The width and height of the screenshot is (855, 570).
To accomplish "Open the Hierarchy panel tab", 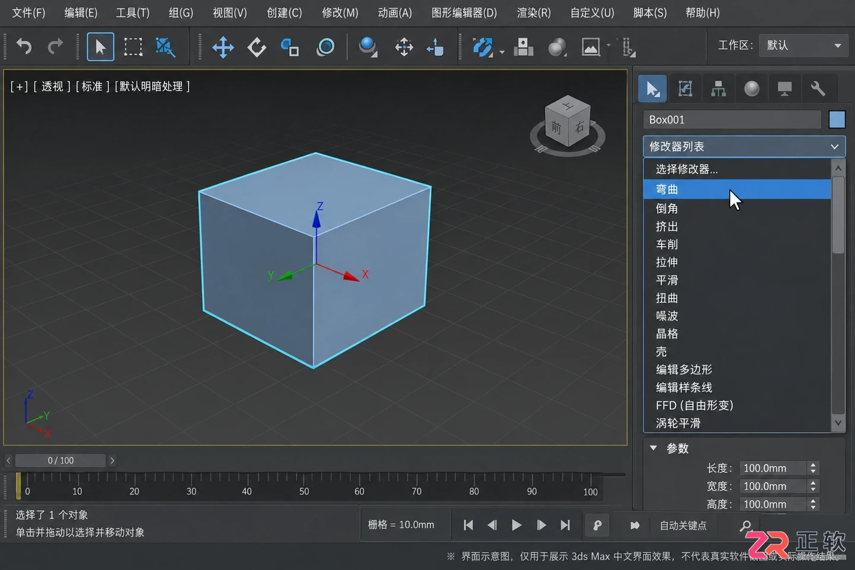I will 718,89.
